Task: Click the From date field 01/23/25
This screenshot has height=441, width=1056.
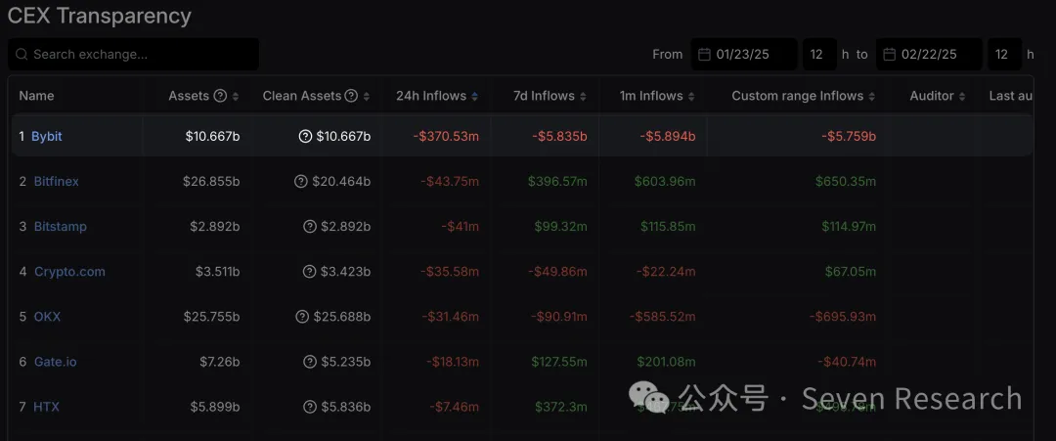Action: 743,55
